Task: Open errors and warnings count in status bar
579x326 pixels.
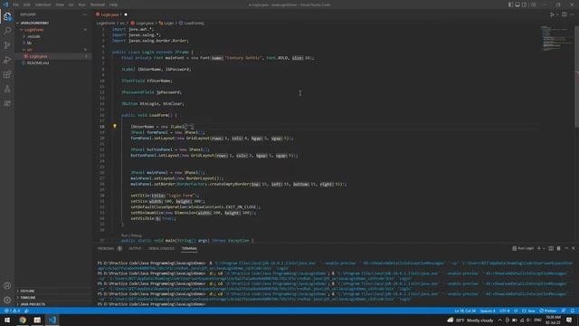Action: (12, 311)
